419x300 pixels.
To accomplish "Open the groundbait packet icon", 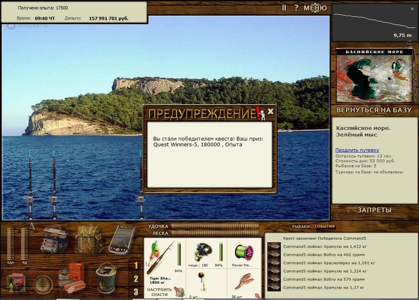I will [17, 282].
